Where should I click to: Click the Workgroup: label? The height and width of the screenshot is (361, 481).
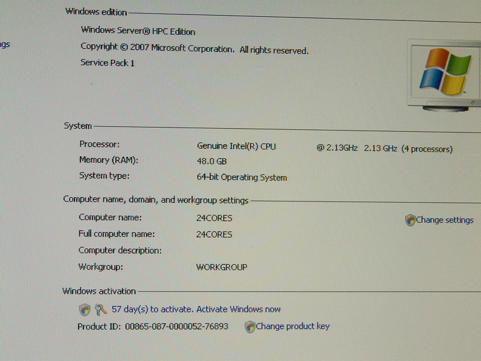[100, 267]
